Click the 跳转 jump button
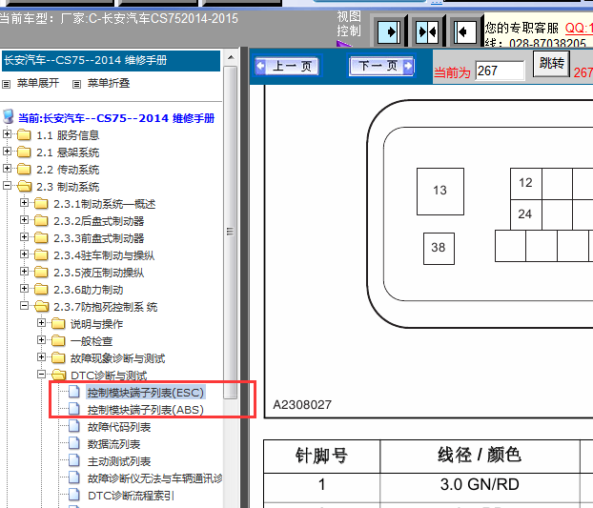 click(551, 64)
